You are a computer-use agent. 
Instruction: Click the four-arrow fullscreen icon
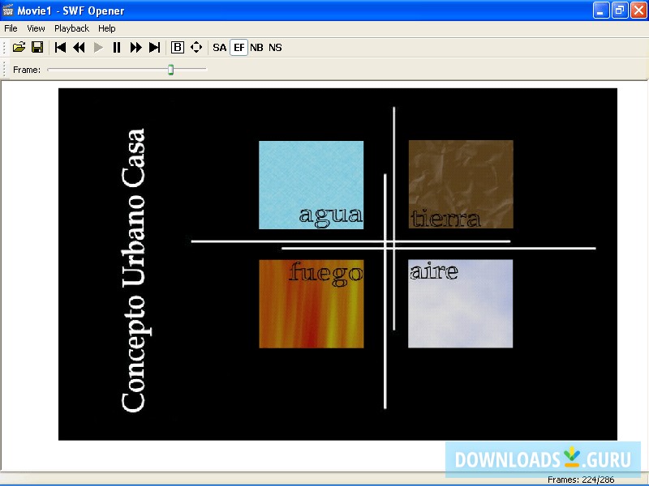coord(196,48)
